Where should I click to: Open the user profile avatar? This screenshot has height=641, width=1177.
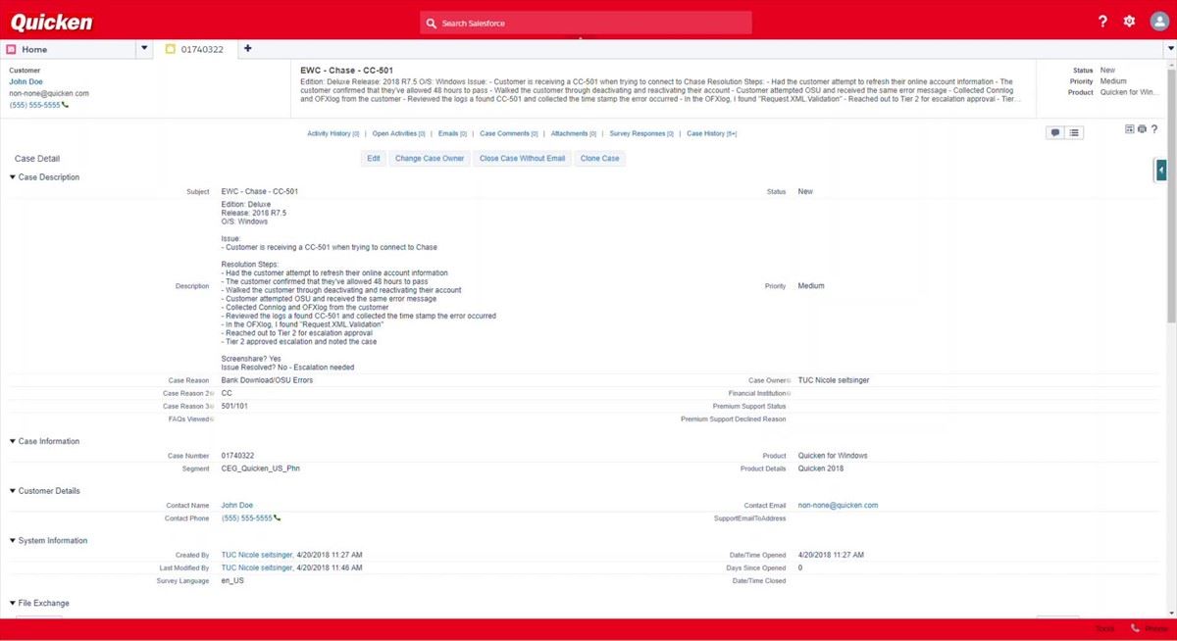pos(1158,22)
